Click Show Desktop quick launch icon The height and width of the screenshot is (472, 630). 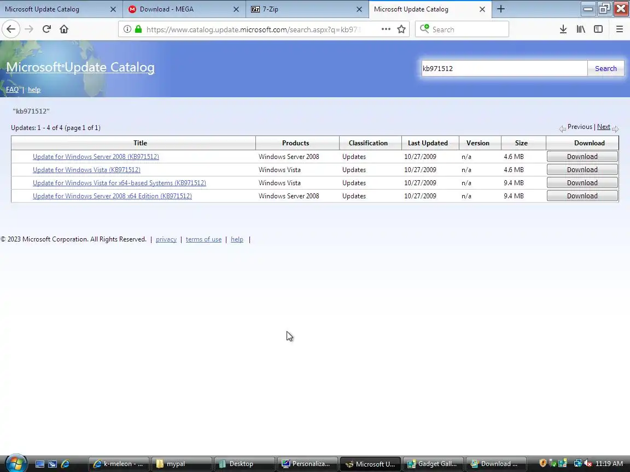tap(40, 464)
